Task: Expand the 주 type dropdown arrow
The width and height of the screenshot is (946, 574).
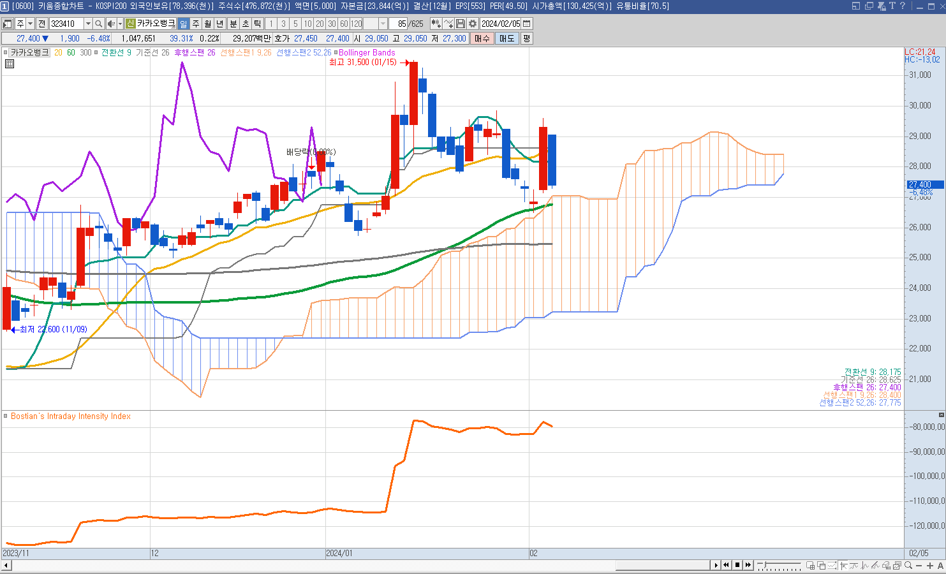Action: [30, 24]
